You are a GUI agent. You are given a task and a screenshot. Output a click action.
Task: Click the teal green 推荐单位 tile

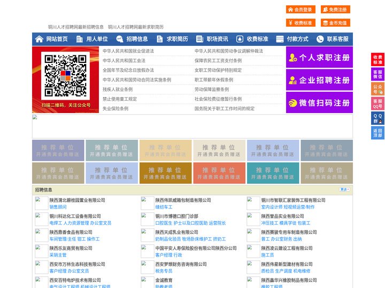[273, 173]
